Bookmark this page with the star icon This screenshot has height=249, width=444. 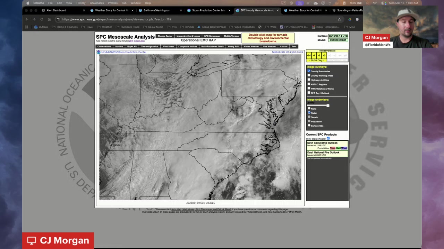pos(339,19)
